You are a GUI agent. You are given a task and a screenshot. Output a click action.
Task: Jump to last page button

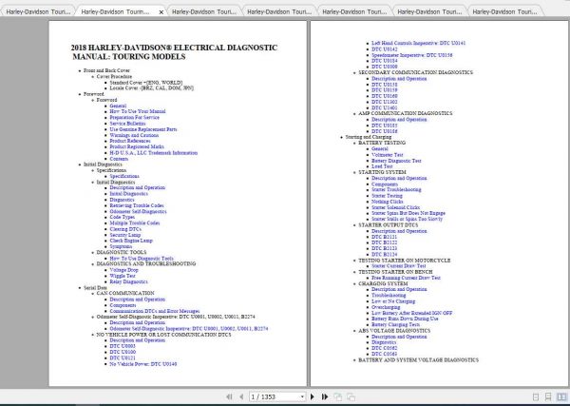tap(325, 396)
